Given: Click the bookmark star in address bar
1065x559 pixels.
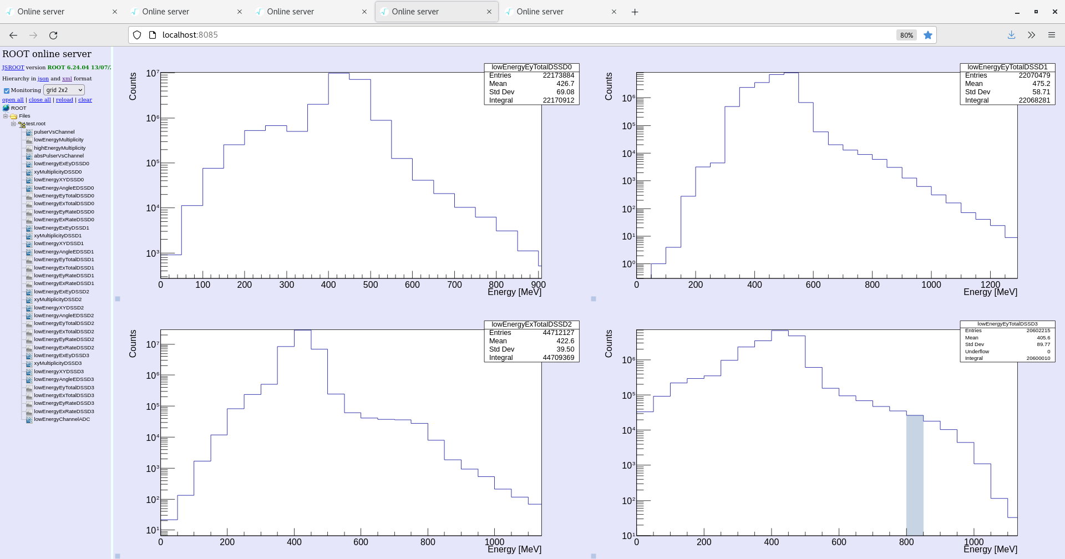Looking at the screenshot, I should point(927,35).
